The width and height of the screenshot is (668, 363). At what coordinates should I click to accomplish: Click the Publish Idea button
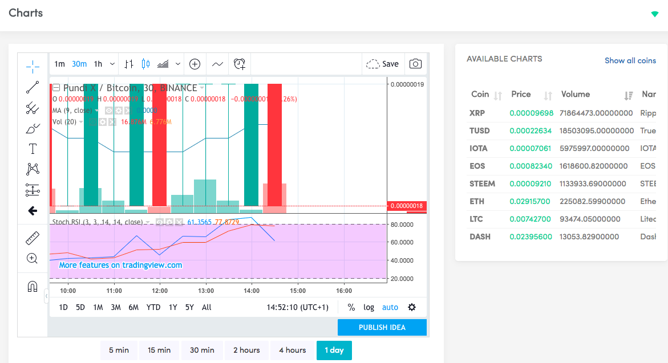382,327
